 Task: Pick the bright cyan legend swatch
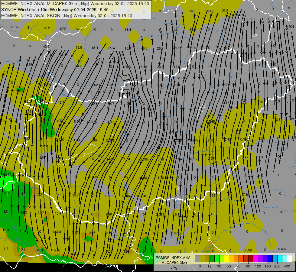280,259
